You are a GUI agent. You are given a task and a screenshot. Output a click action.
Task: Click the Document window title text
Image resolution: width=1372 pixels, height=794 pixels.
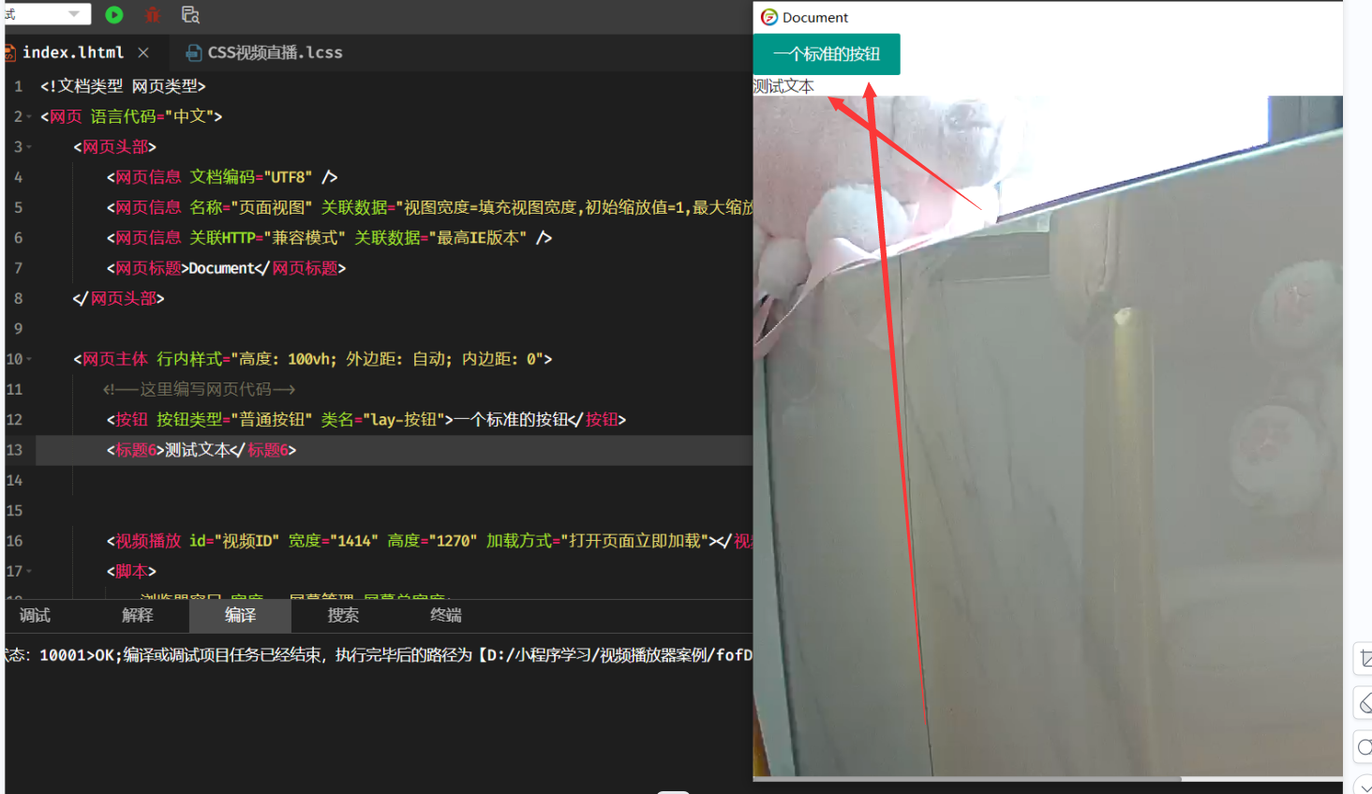[x=815, y=17]
